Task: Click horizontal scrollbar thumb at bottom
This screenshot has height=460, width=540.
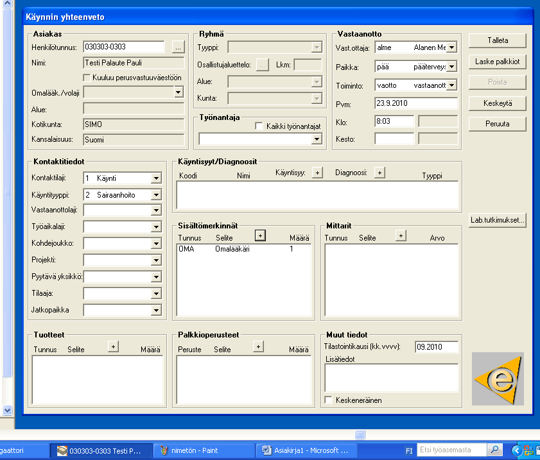Action: click(360, 434)
